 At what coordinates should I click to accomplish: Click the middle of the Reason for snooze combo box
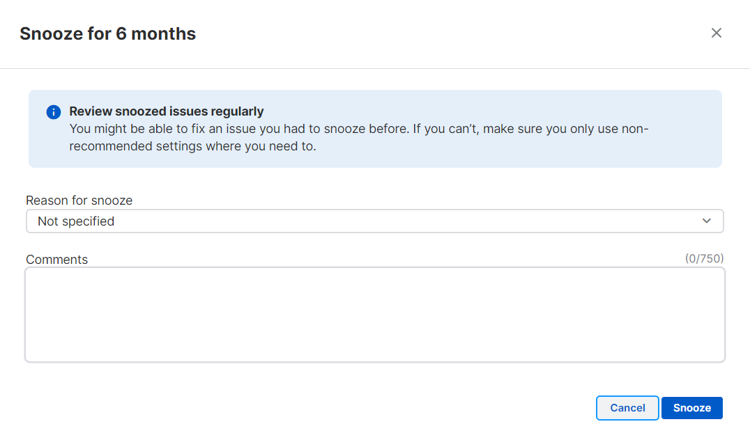pos(374,221)
